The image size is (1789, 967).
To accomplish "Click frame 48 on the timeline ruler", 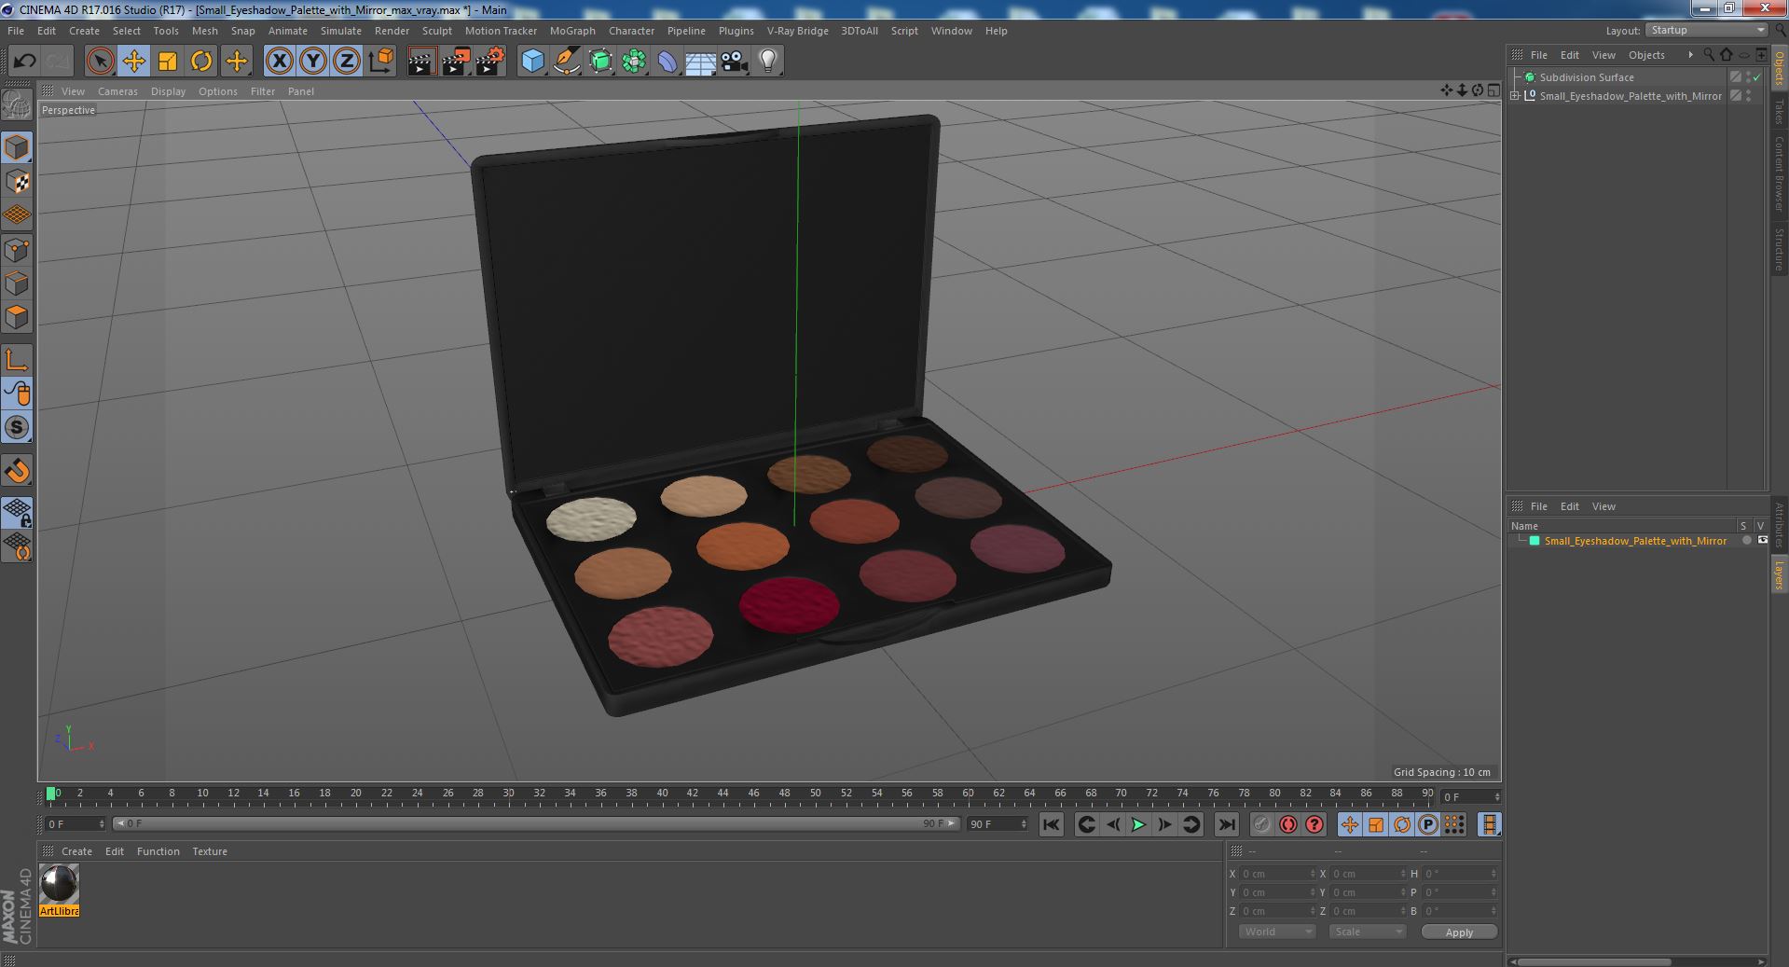I will 784,794.
